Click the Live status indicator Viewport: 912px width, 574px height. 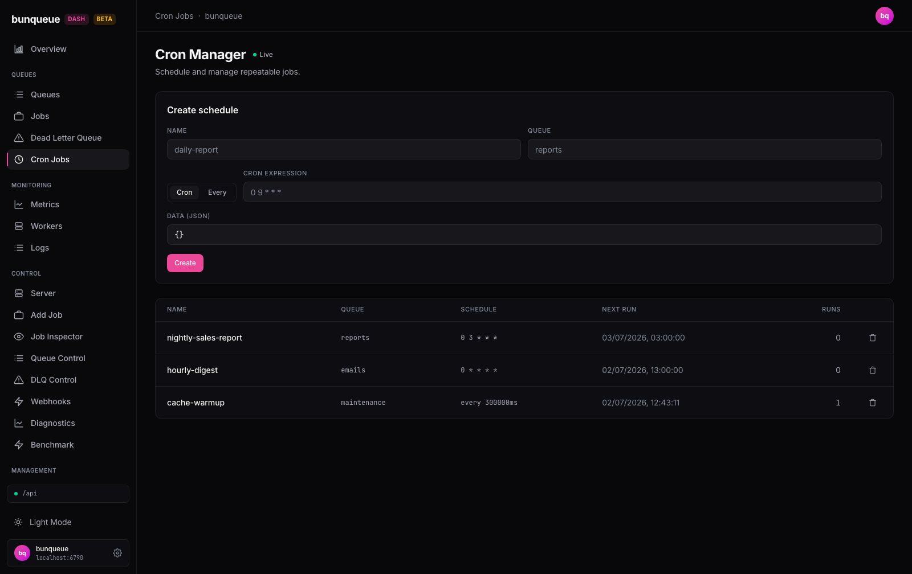(263, 55)
